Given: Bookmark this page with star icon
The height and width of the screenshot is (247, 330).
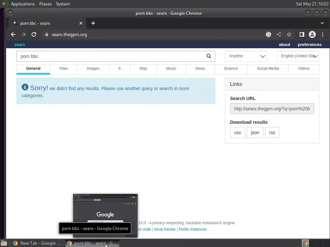Looking at the screenshot, I should click(x=289, y=34).
